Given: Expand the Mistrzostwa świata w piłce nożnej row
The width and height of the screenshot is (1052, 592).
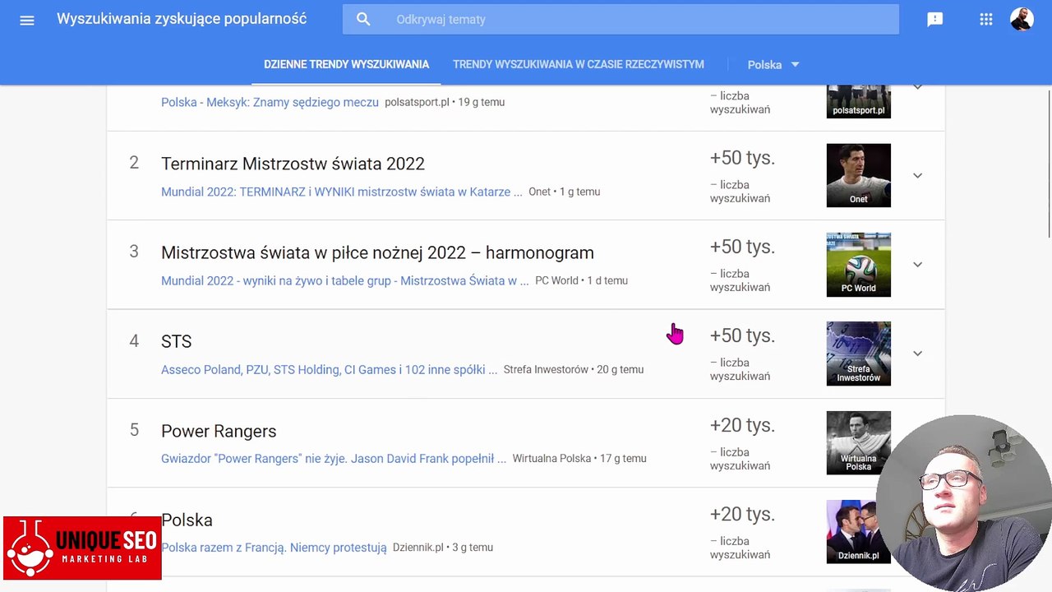Looking at the screenshot, I should pyautogui.click(x=917, y=264).
